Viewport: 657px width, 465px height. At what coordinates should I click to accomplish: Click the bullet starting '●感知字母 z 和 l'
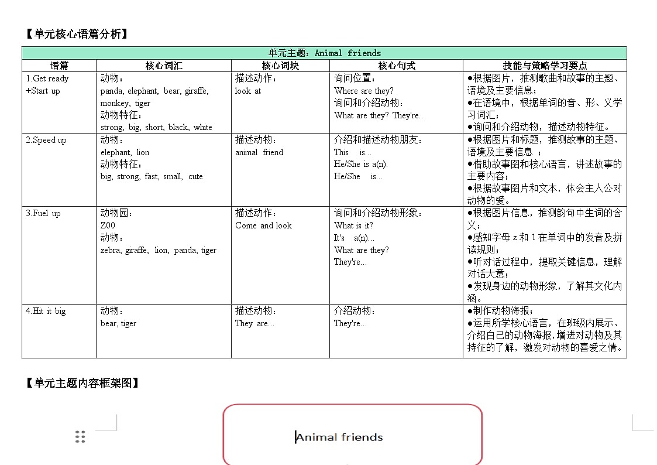[x=545, y=244]
